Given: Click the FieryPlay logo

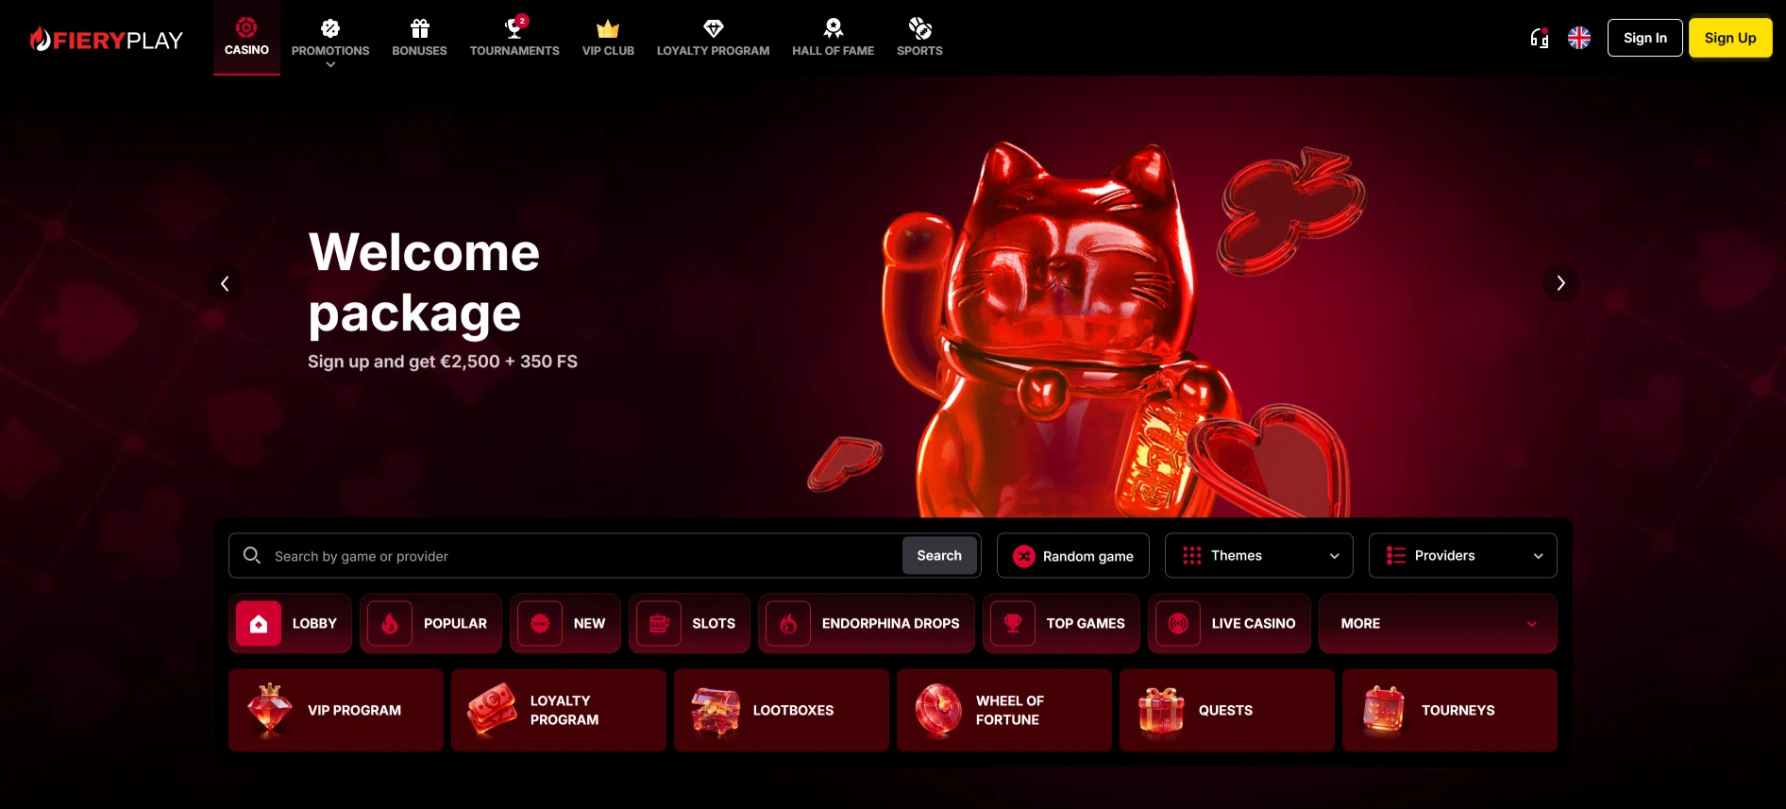Looking at the screenshot, I should [106, 39].
